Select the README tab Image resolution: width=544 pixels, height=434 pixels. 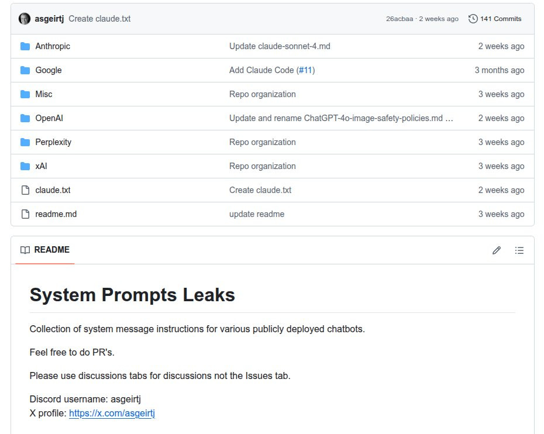[x=45, y=250]
